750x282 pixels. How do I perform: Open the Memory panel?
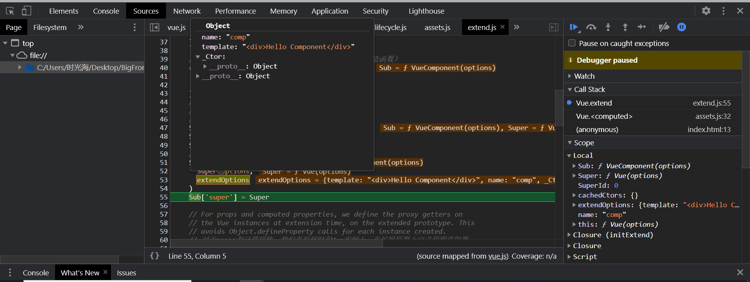(284, 11)
